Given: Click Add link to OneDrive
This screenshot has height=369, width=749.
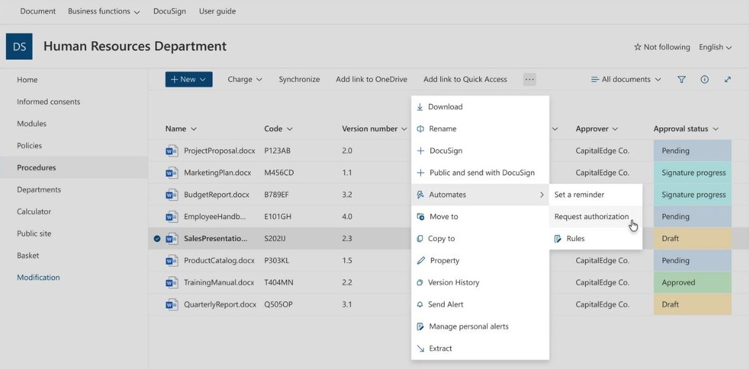Looking at the screenshot, I should 371,79.
